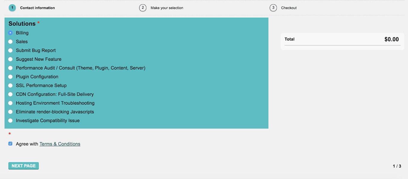Select Investigate Compatibility Issue option
The height and width of the screenshot is (179, 408).
[10, 121]
